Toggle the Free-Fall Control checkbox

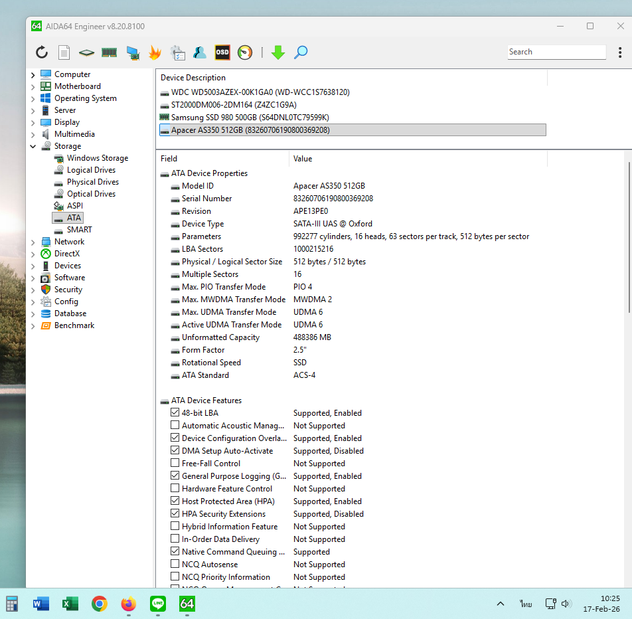(x=175, y=464)
